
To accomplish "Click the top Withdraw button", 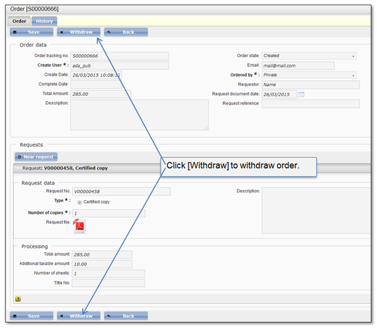I will 78,32.
